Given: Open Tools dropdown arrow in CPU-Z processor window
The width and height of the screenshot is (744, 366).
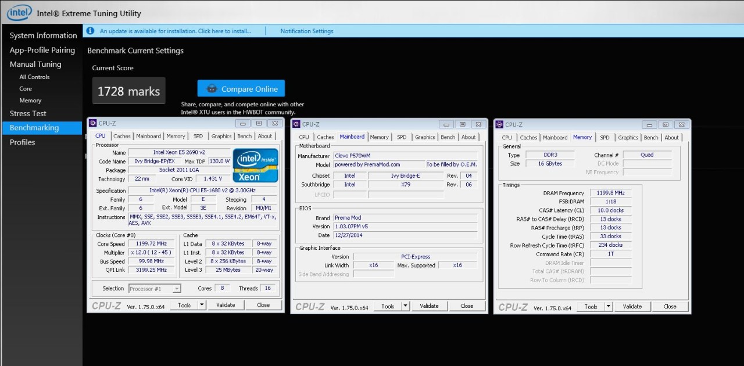Looking at the screenshot, I should click(202, 305).
